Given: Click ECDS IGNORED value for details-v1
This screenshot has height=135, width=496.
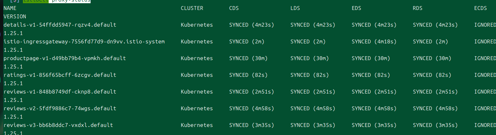Looking at the screenshot, I should click(485, 25).
